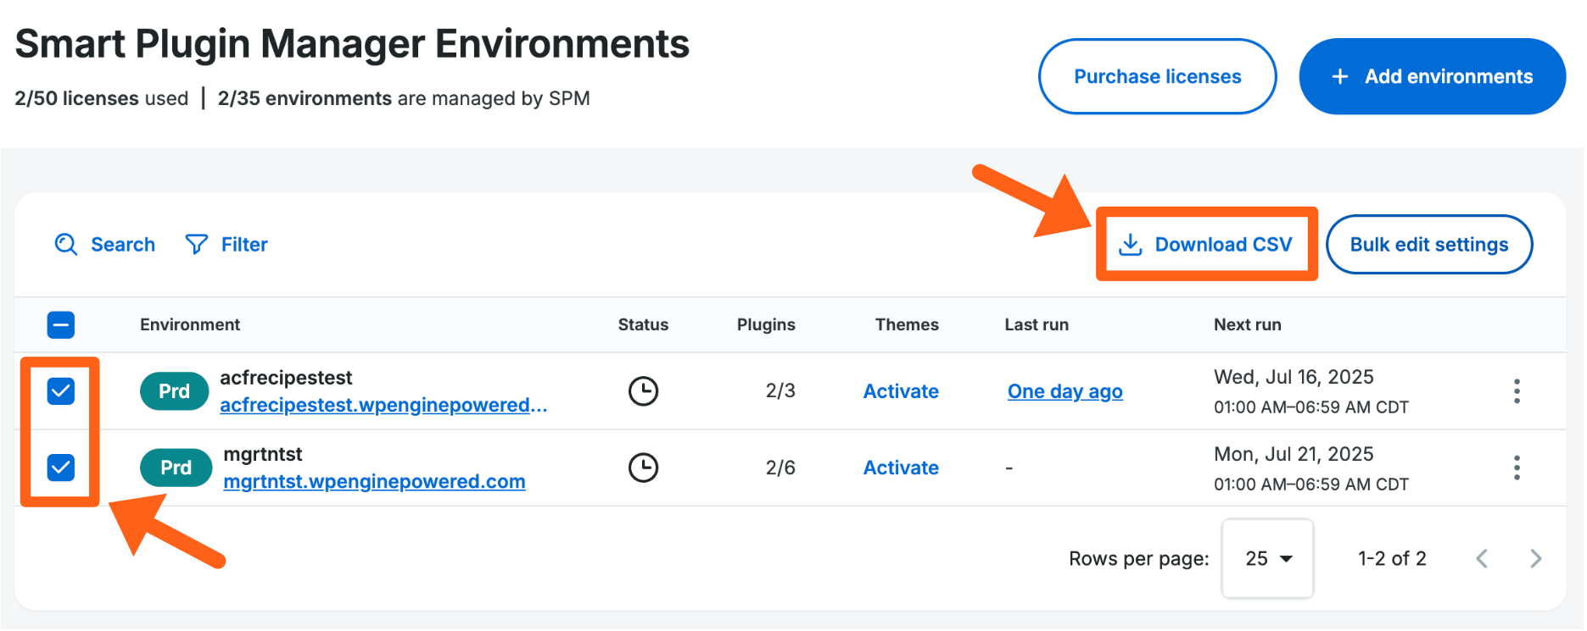
Task: Open the three-dot menu for mgrtntst
Action: coord(1517,468)
